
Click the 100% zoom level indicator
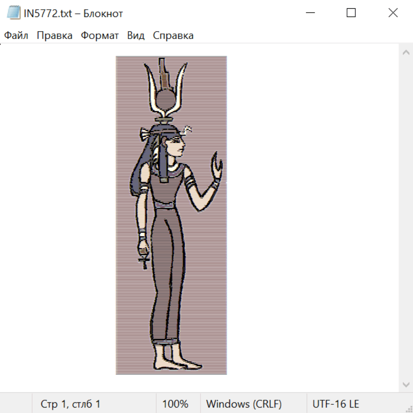(175, 404)
